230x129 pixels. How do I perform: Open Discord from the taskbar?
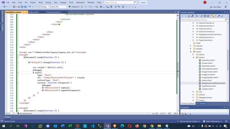(x=48, y=126)
